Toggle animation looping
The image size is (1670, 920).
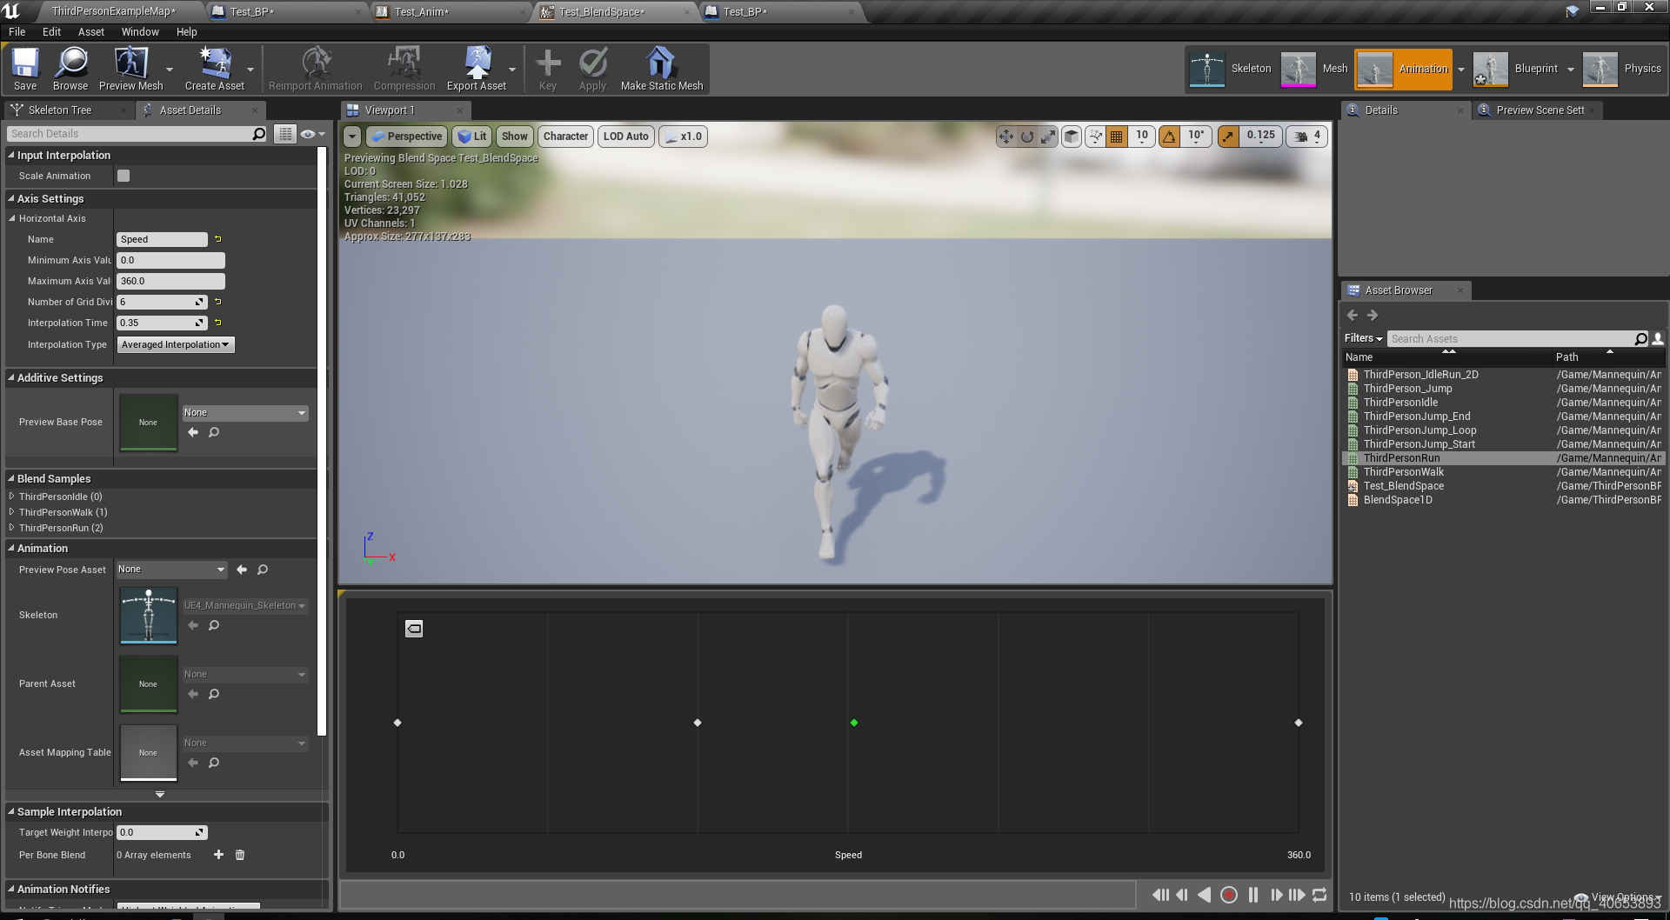(1319, 895)
